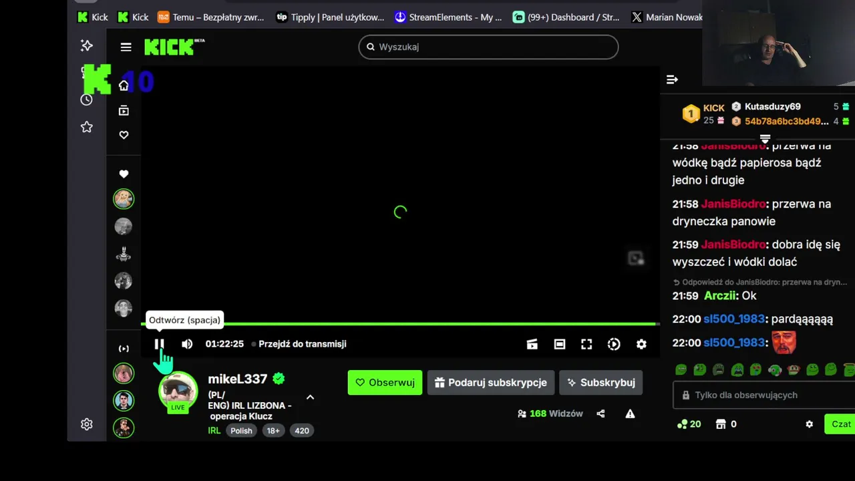Viewport: 855px width, 481px height.
Task: Pause the stream with the pause button
Action: tap(159, 344)
